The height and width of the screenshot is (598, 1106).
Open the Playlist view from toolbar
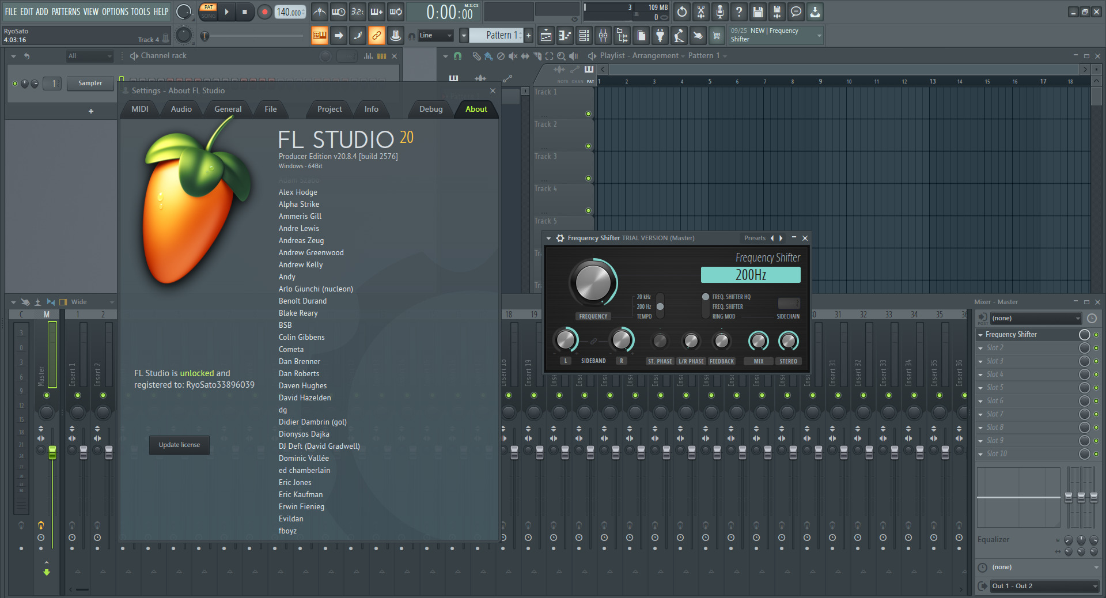click(546, 36)
